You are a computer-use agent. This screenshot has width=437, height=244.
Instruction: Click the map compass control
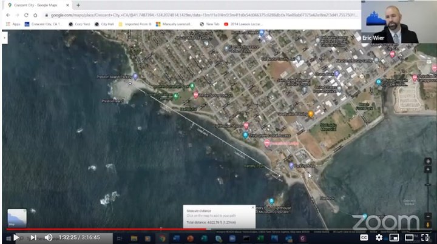point(428,161)
